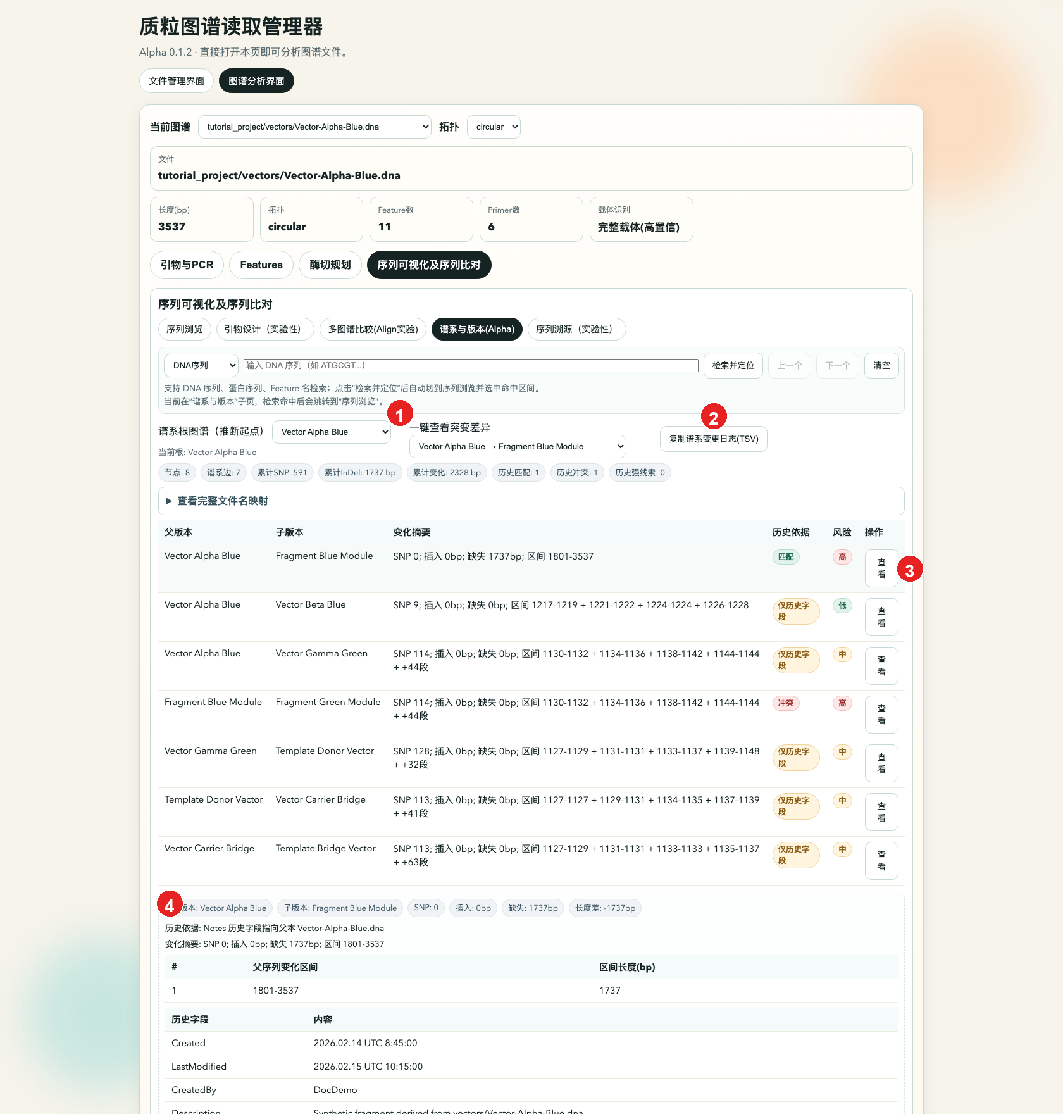Click the 复制谱系变更日志(TSV) button
Image resolution: width=1063 pixels, height=1114 pixels.
713,439
